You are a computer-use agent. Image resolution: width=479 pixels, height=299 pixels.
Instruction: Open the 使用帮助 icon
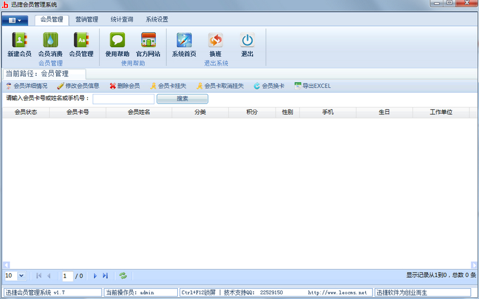117,44
